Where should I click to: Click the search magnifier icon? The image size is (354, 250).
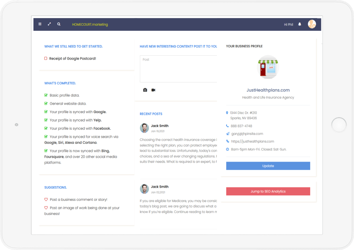tap(59, 24)
